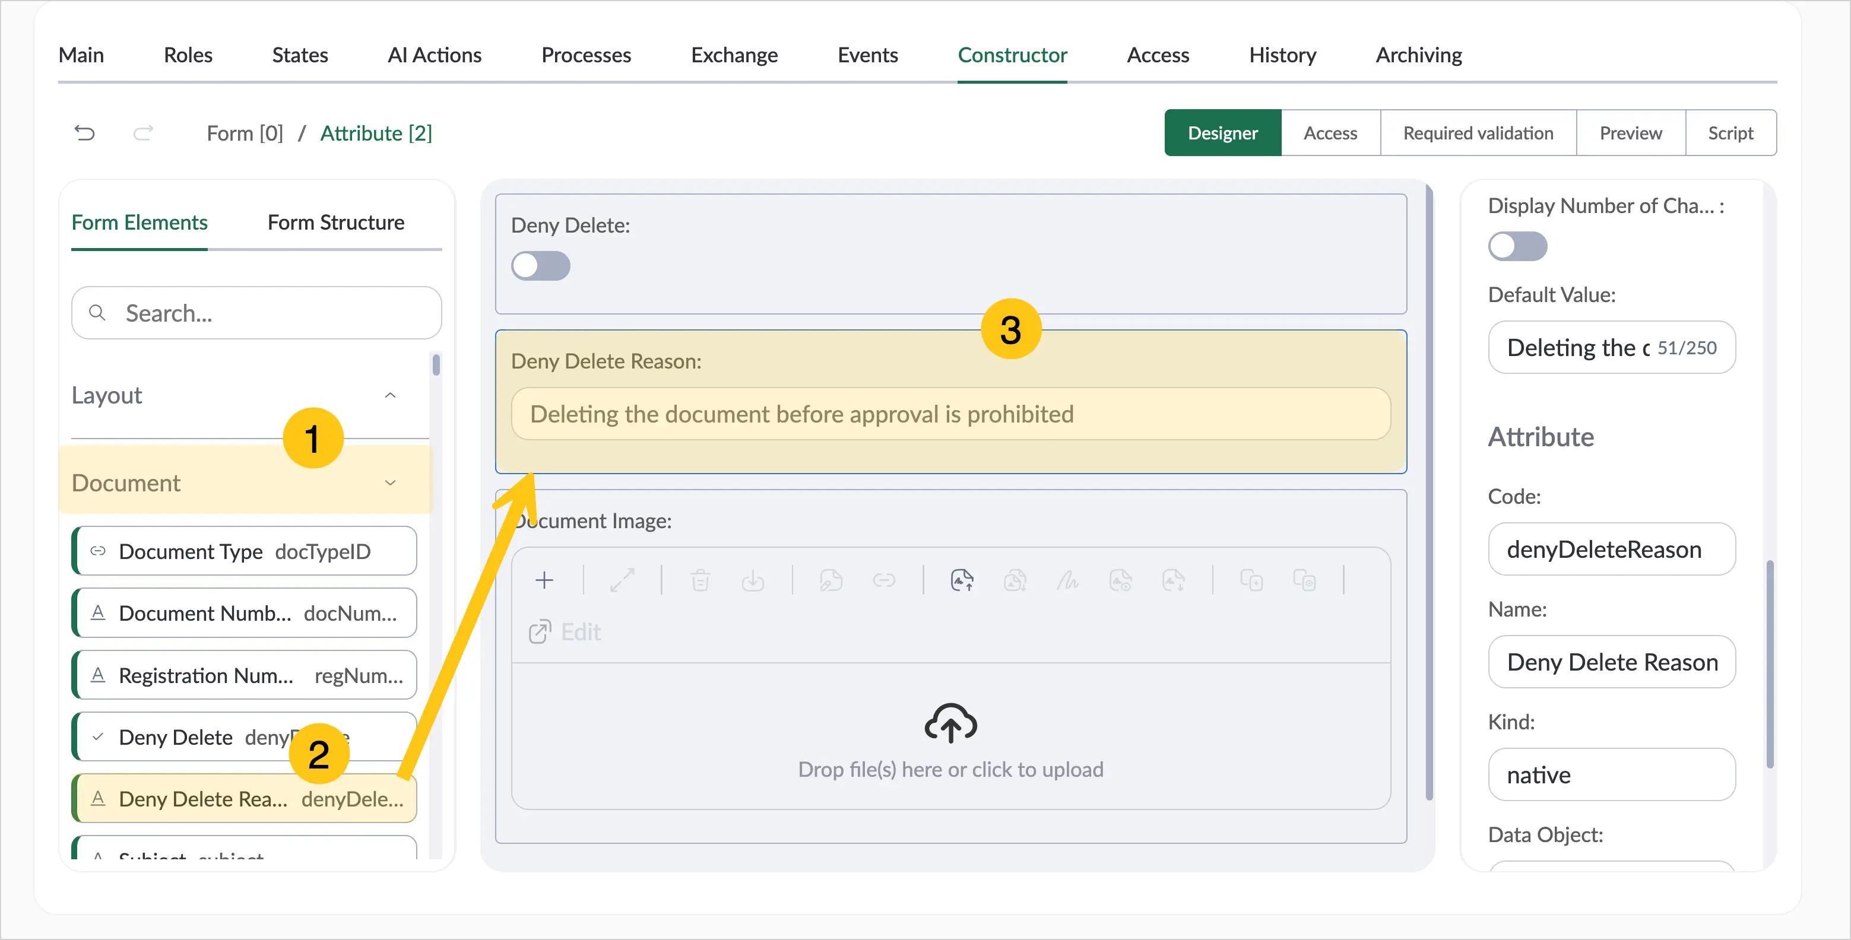Screen dimensions: 1851x940
Task: Click the upload signature document icon
Action: point(962,580)
